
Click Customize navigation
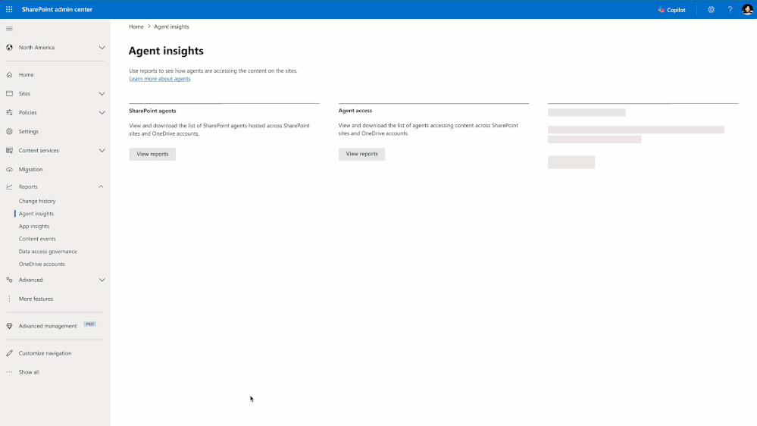(45, 353)
